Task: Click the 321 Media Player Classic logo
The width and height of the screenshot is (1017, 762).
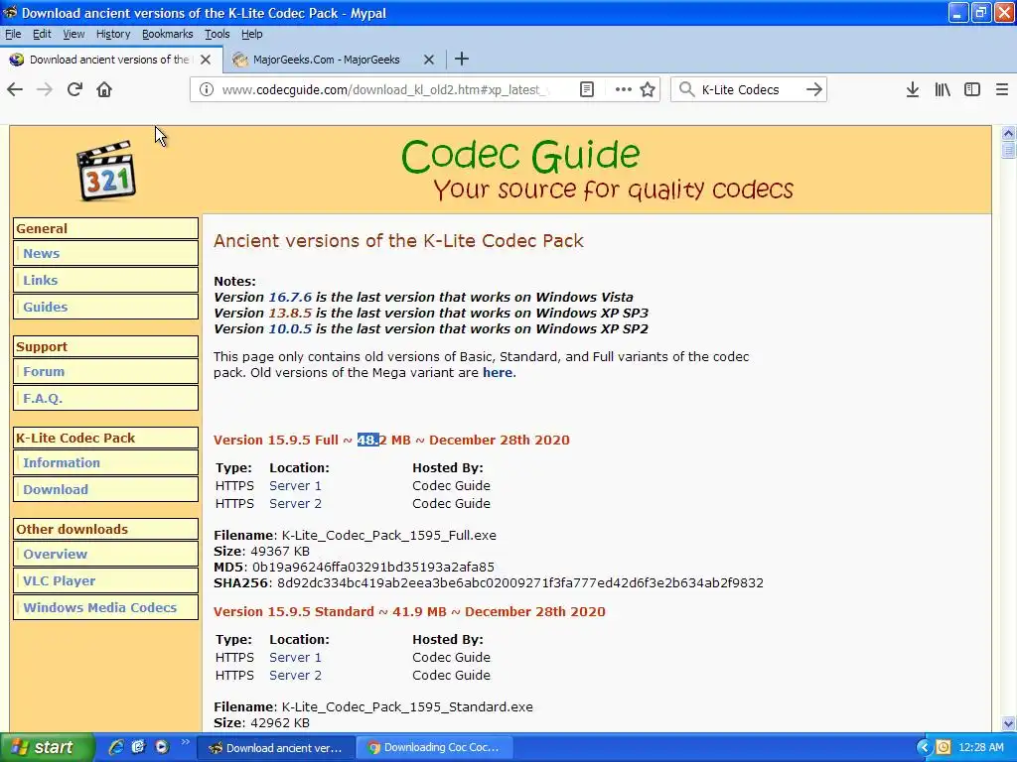Action: coord(106,171)
